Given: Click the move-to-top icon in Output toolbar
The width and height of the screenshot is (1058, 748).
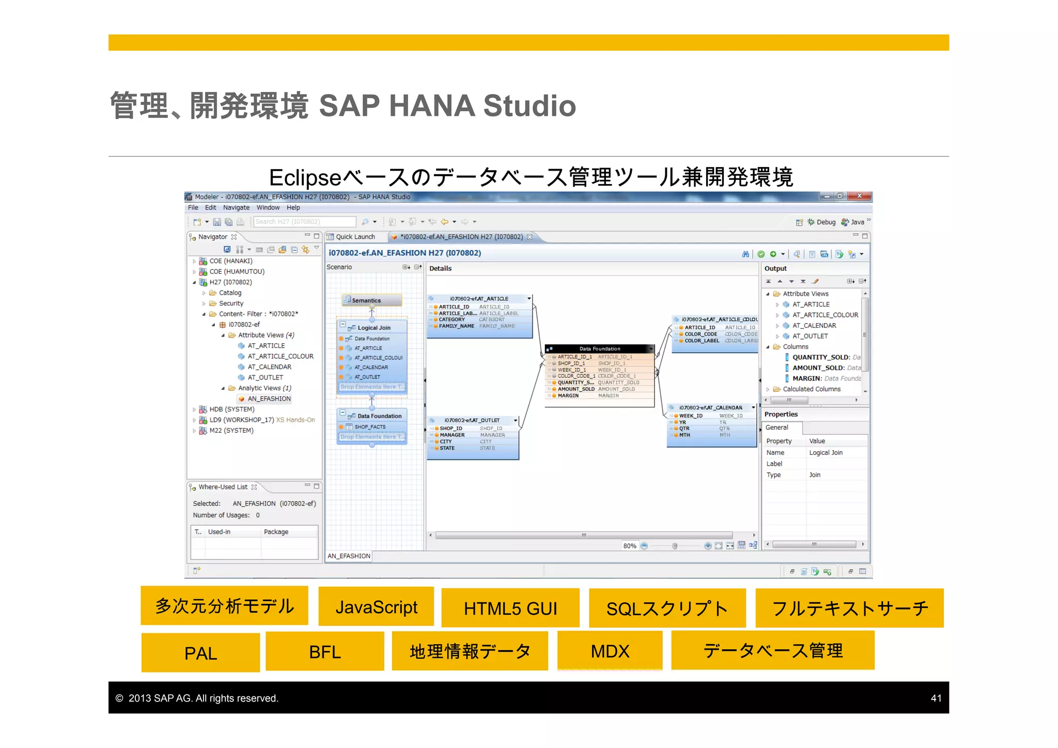Looking at the screenshot, I should (x=769, y=281).
